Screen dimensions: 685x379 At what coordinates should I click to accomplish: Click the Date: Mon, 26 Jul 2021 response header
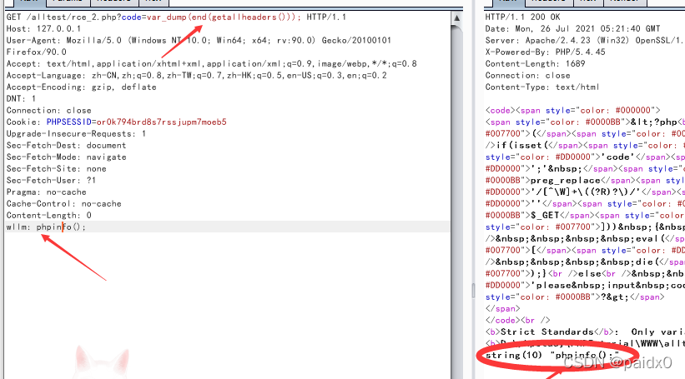(x=572, y=29)
